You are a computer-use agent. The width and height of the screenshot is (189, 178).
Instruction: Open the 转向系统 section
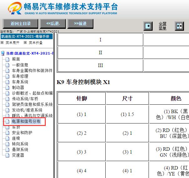click(x=20, y=144)
